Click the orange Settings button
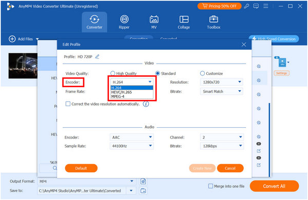308x200 pixels. tap(281, 73)
